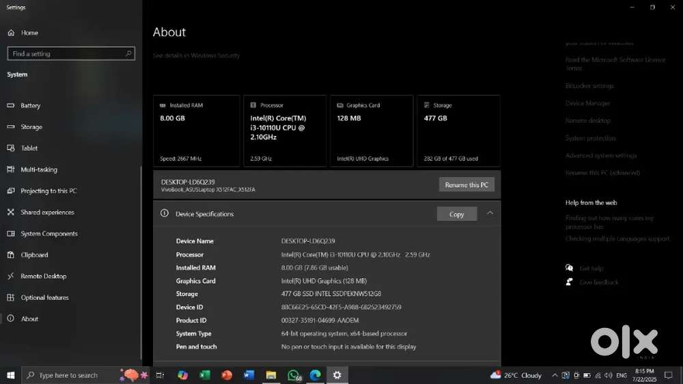Open Projecting to this PC
The image size is (683, 384).
pos(48,191)
